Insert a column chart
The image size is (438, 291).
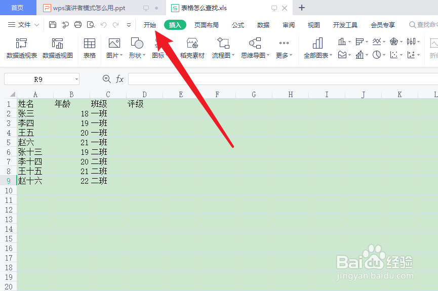coord(342,42)
